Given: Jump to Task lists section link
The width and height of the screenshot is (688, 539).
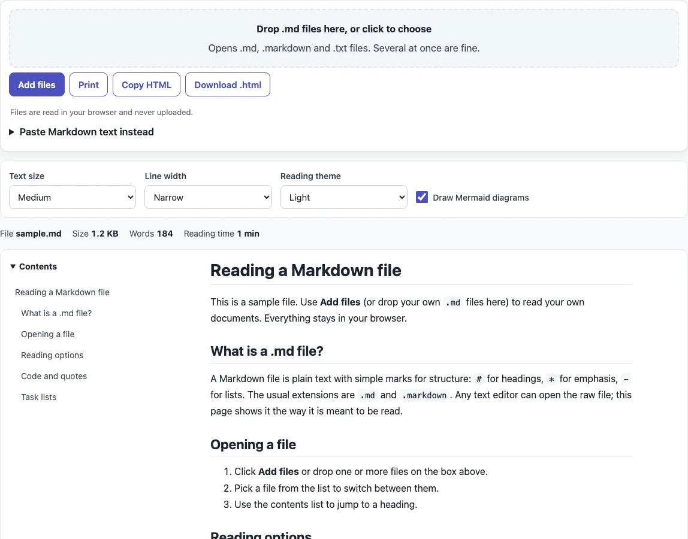Looking at the screenshot, I should point(38,397).
